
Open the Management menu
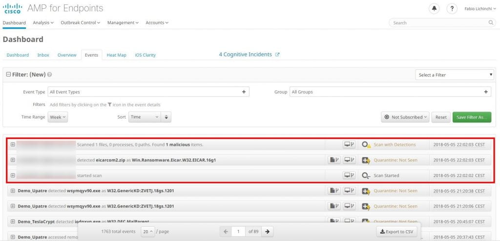(123, 22)
